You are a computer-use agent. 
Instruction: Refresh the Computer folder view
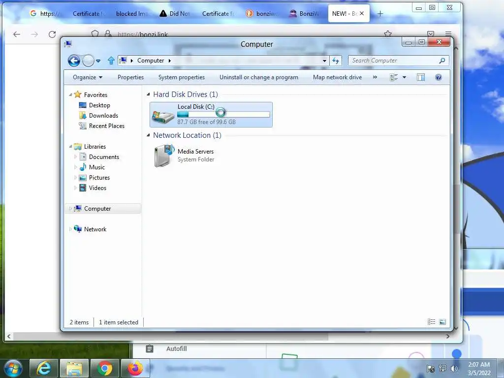point(336,61)
